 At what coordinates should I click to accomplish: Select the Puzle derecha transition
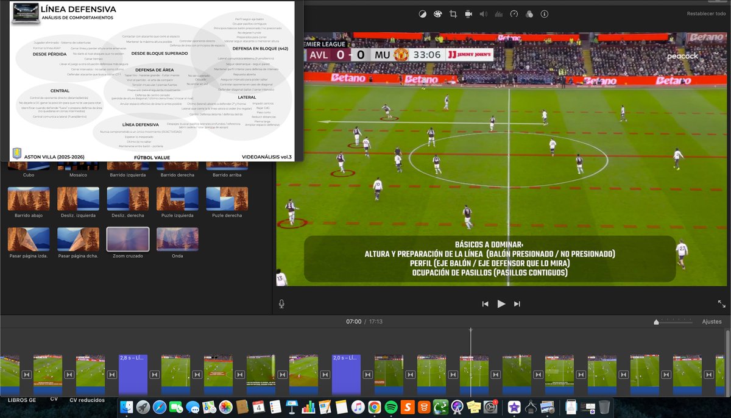[227, 199]
